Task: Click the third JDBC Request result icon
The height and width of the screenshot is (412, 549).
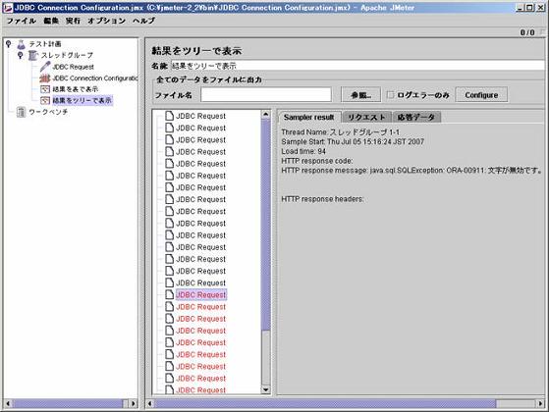Action: pyautogui.click(x=170, y=139)
